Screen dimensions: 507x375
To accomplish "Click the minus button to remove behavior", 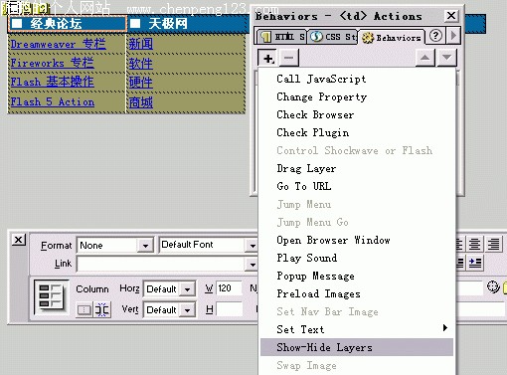I will point(289,58).
